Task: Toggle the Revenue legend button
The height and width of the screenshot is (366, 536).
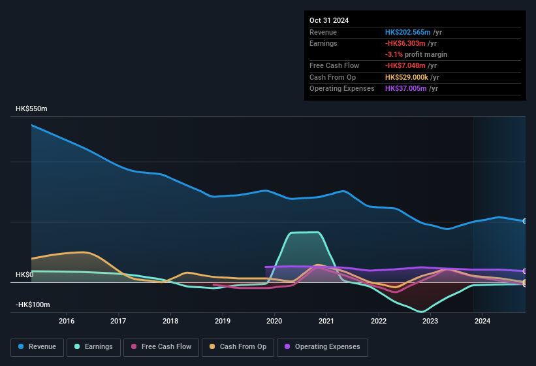Action: (x=37, y=347)
